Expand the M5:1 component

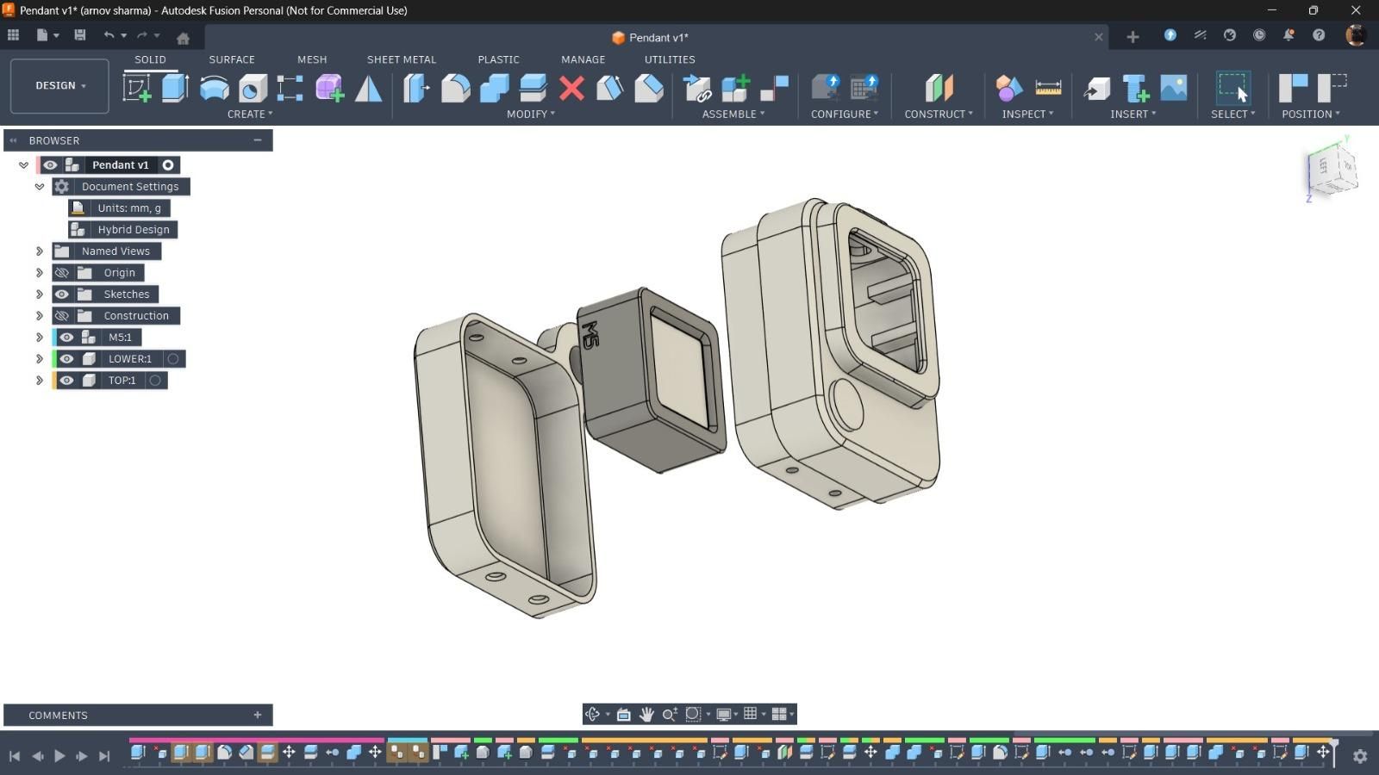pos(40,338)
